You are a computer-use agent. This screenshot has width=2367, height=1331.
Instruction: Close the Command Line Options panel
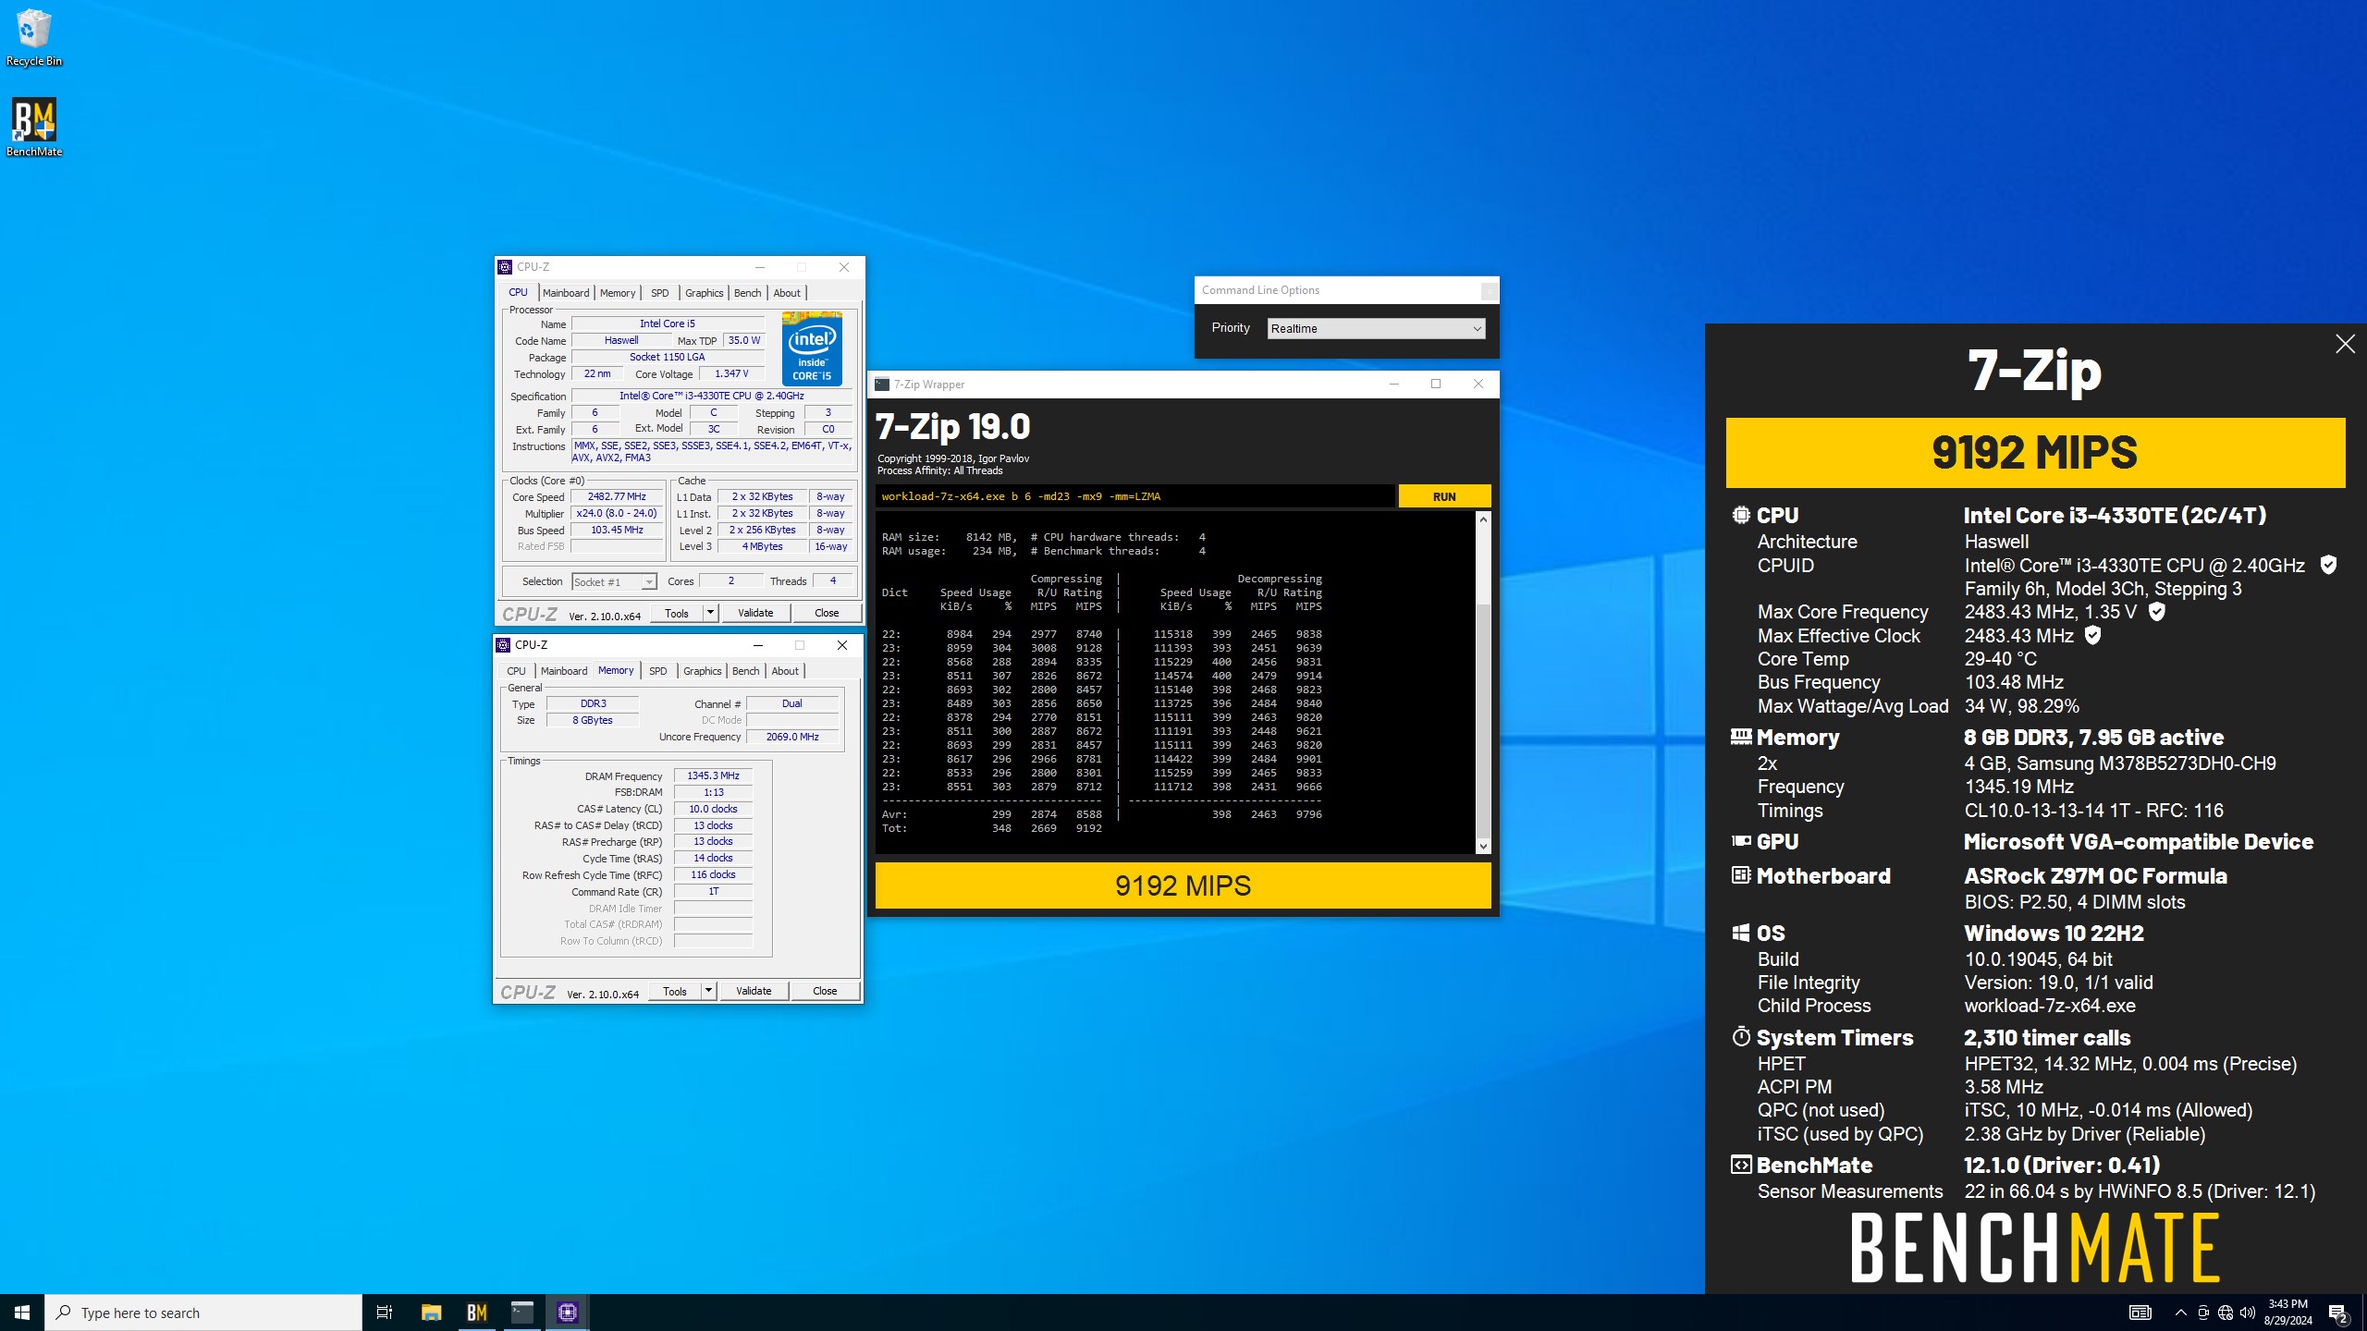click(x=1489, y=291)
